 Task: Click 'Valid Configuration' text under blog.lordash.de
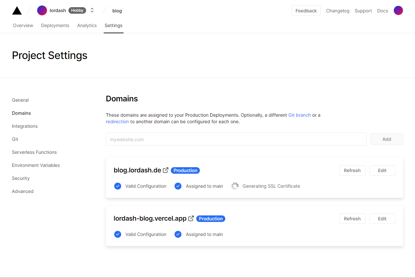click(146, 186)
